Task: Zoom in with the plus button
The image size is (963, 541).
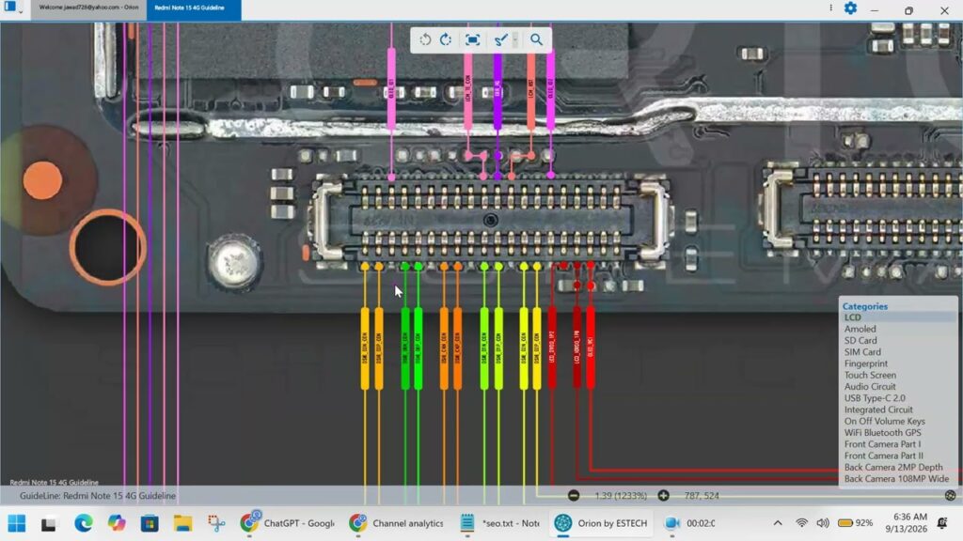Action: click(x=663, y=496)
